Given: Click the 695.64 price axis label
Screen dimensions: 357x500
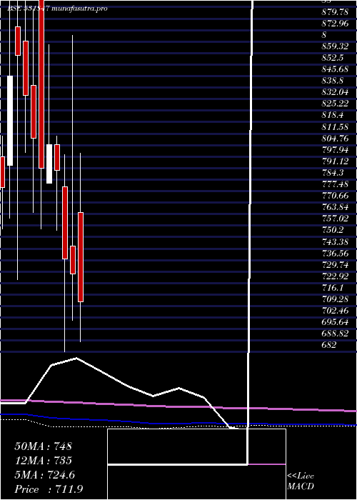Looking at the screenshot, I should pos(335,321).
